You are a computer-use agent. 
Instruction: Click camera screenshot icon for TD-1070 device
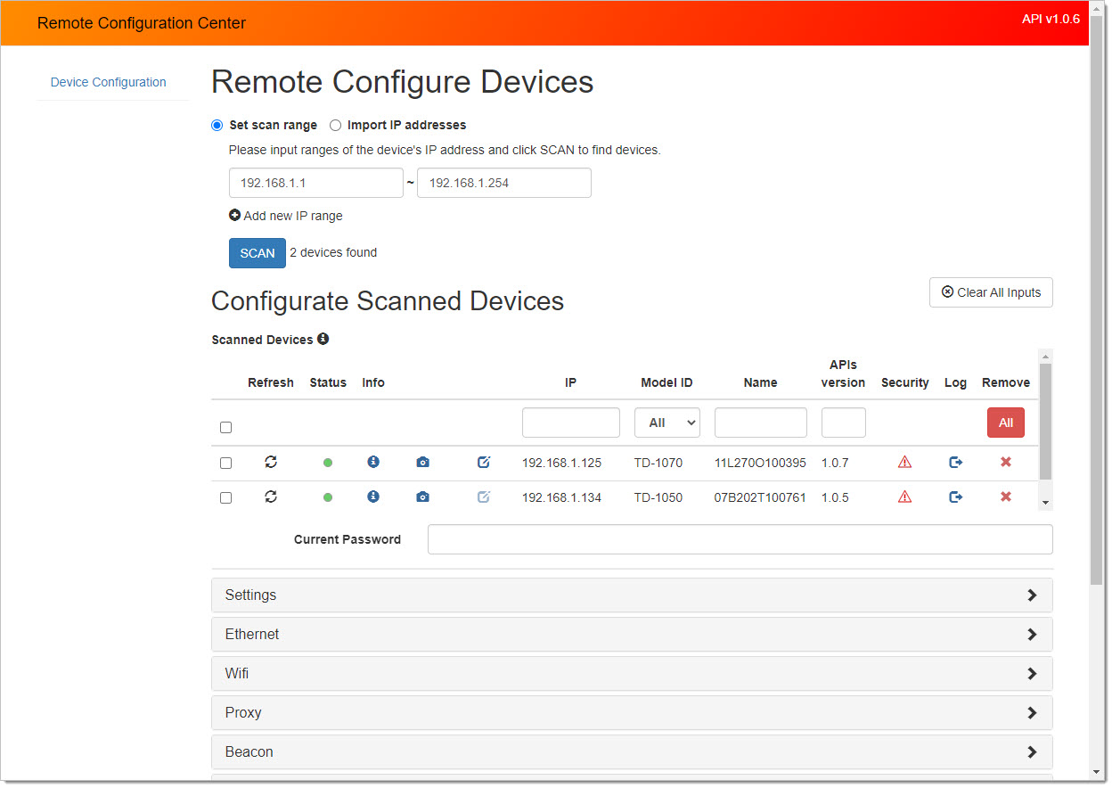[422, 462]
